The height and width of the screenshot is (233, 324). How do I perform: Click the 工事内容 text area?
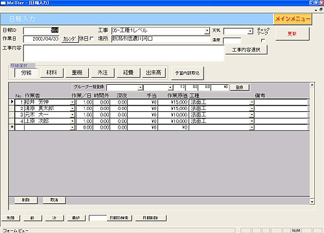pyautogui.click(x=124, y=53)
